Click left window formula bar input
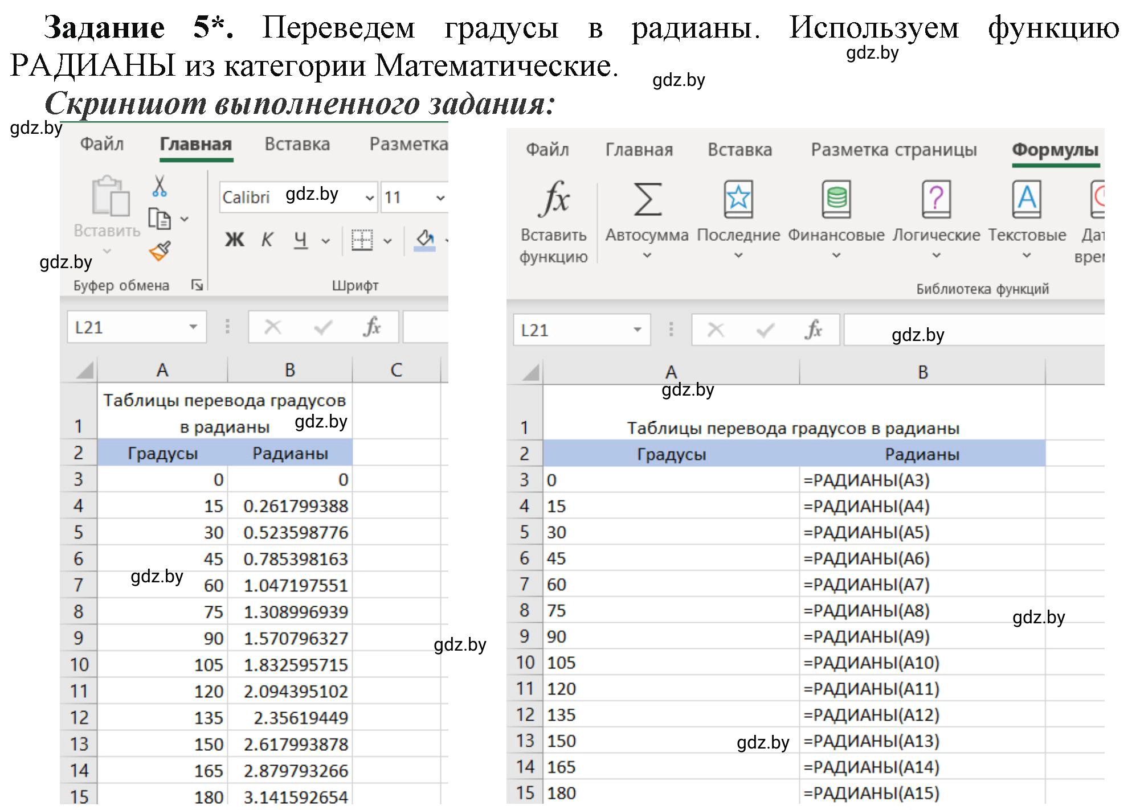The image size is (1136, 810). click(426, 327)
